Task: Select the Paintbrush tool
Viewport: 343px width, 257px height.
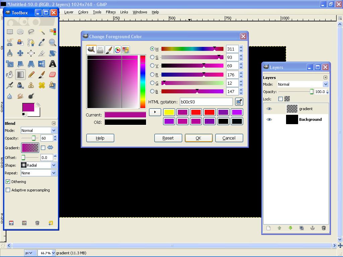Action: coord(42,75)
